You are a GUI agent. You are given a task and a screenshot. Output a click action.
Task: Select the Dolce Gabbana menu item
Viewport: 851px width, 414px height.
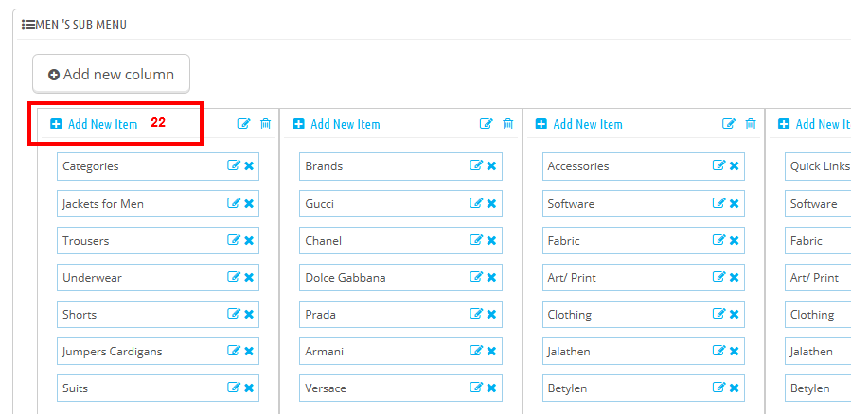(400, 278)
